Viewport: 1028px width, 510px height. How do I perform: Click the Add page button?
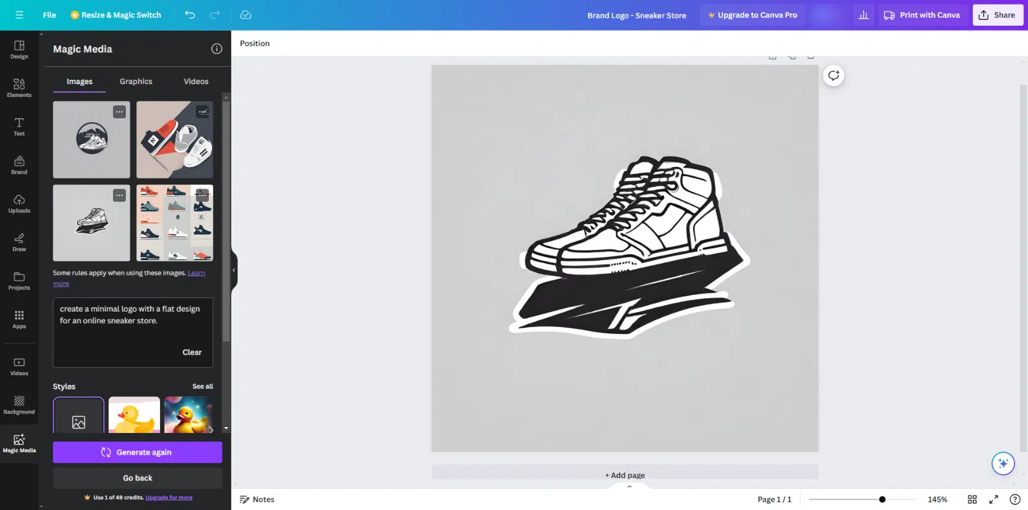point(625,475)
